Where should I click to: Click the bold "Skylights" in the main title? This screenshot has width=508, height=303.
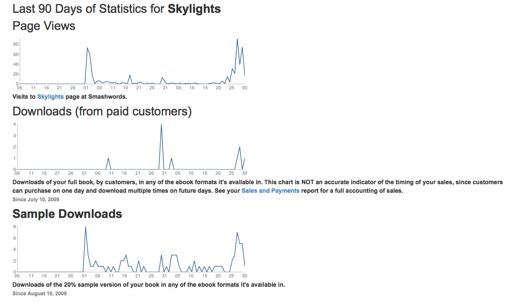coord(194,9)
